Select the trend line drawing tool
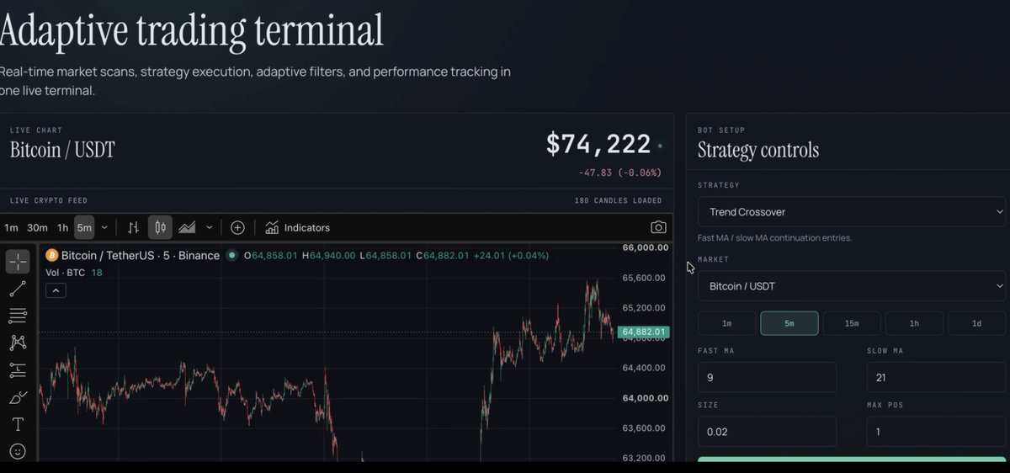 click(18, 289)
